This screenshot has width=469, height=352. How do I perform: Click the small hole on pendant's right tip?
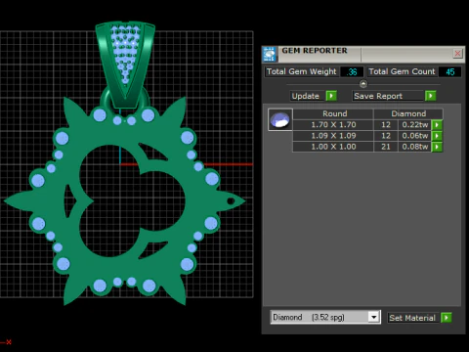point(231,200)
